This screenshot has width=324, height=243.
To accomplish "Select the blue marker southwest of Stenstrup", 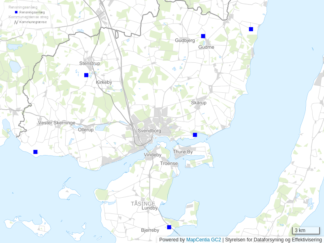I will click(x=86, y=75).
